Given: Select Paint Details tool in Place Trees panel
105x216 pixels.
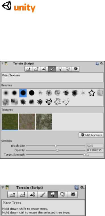Looking at the screenshot, I should [x=62, y=195].
